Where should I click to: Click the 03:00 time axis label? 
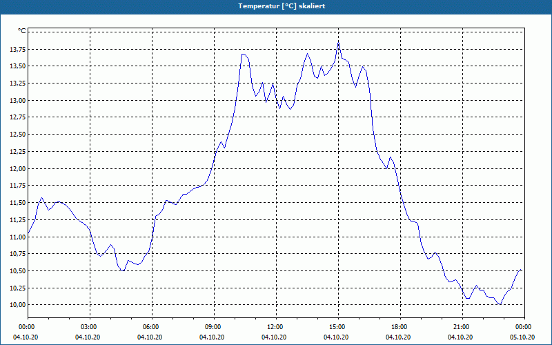(90, 327)
